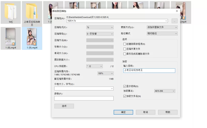Click the 添加到压缩包 dialog title
Screen dimensions: 207x128
59,11
